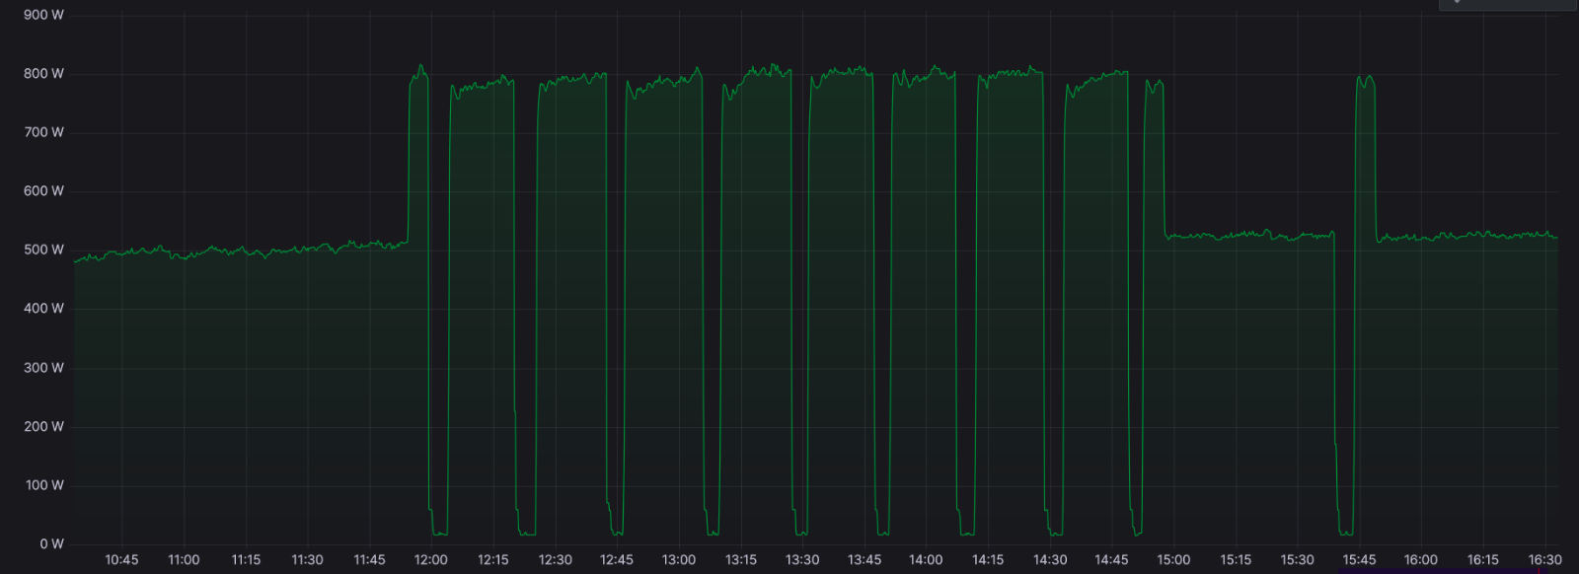Select the 11:00 time label
The height and width of the screenshot is (574, 1579).
(x=184, y=560)
